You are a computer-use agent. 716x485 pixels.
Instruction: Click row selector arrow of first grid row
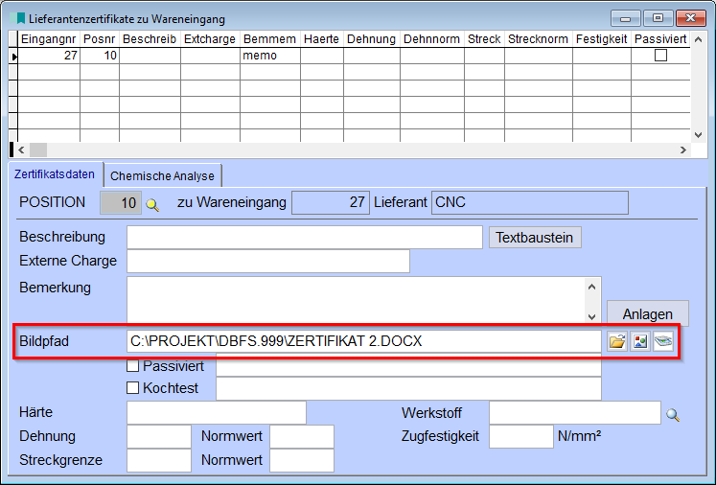click(13, 56)
